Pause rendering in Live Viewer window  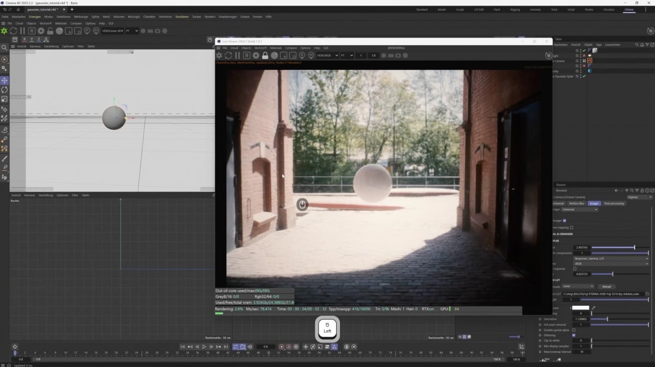[x=237, y=56]
